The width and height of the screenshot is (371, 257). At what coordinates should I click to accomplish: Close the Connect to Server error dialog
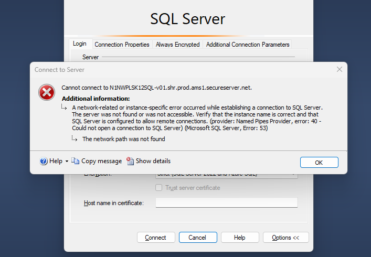[x=340, y=69]
